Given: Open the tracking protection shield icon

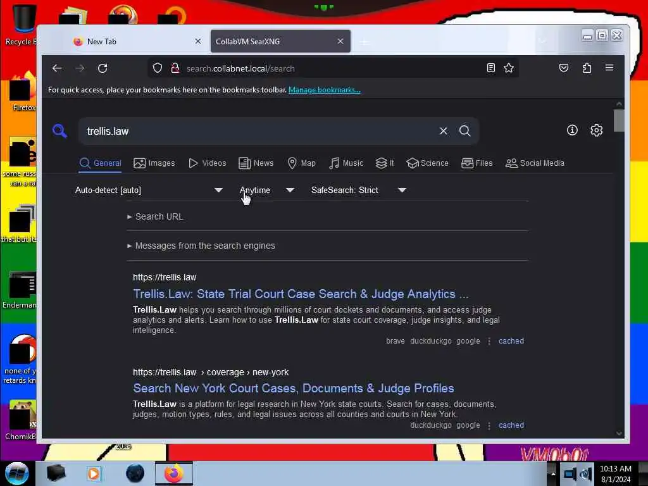Looking at the screenshot, I should 158,68.
